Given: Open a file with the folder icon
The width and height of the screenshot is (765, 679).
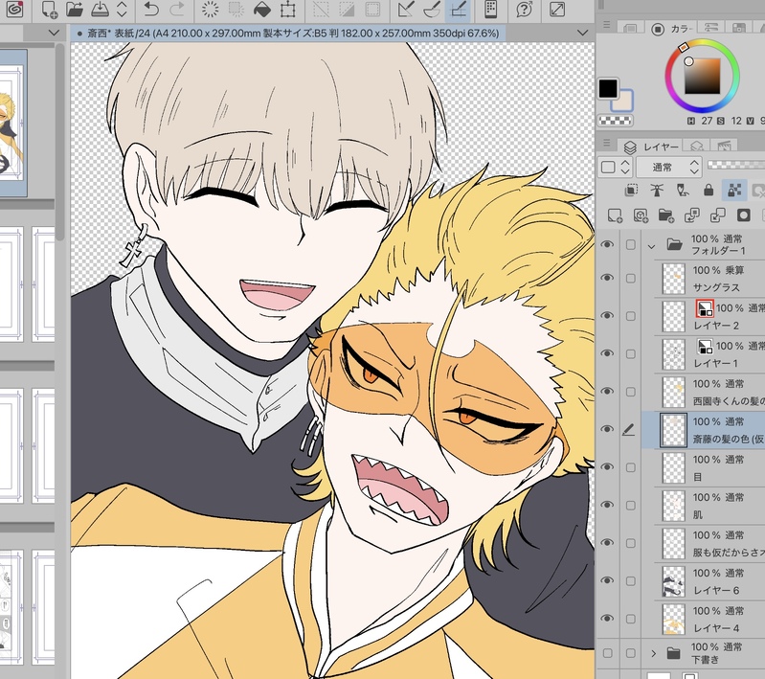Looking at the screenshot, I should coord(74,10).
